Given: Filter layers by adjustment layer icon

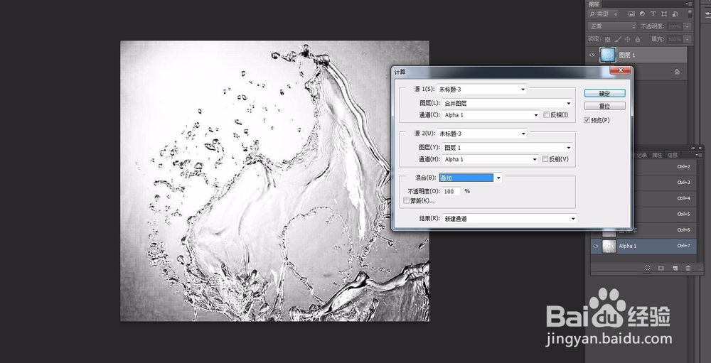Looking at the screenshot, I should click(x=642, y=14).
